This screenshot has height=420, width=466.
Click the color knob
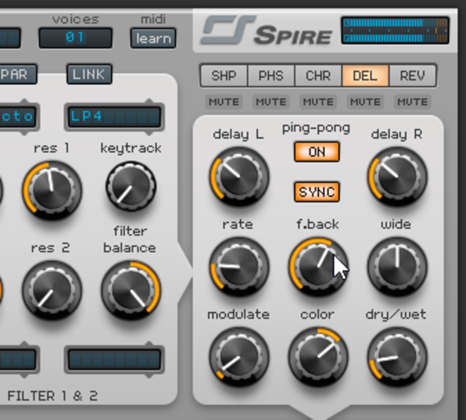318,357
